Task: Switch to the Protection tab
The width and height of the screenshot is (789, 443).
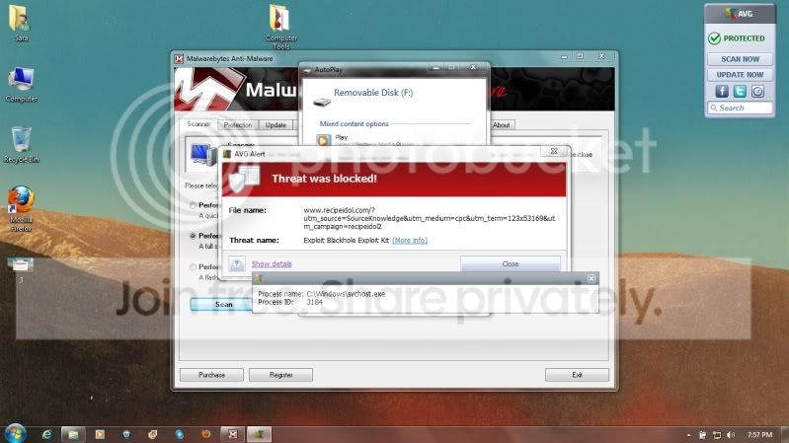Action: click(237, 125)
